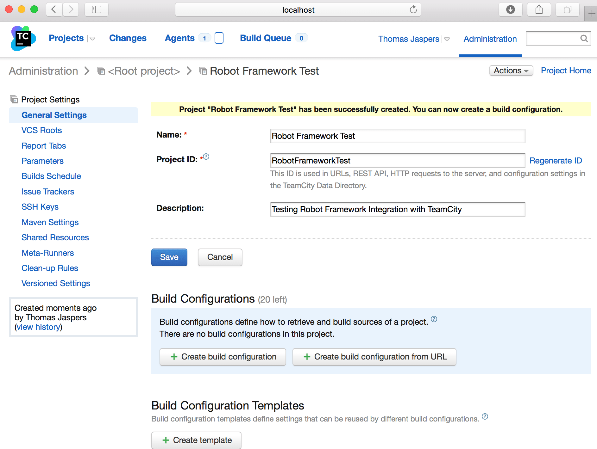Toggle the agents status box next to Agents
The width and height of the screenshot is (597, 449).
pyautogui.click(x=219, y=38)
